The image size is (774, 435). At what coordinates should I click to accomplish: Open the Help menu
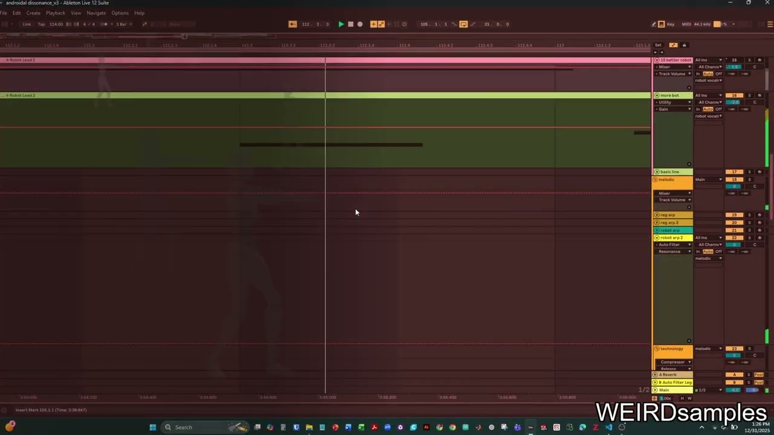click(139, 13)
